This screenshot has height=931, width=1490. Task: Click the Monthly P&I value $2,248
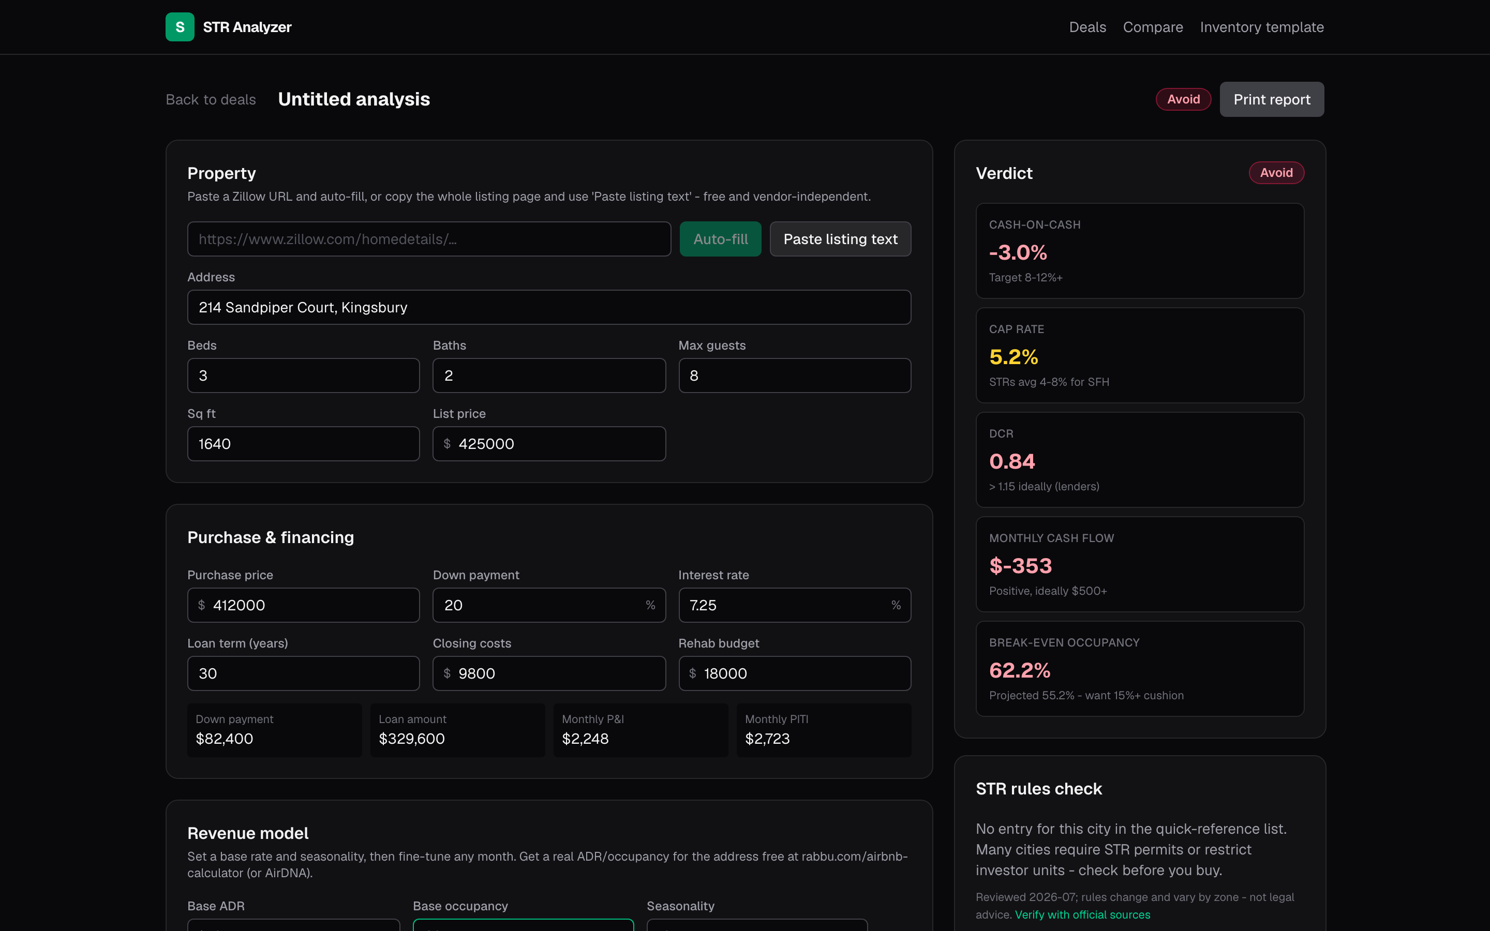[x=585, y=738]
